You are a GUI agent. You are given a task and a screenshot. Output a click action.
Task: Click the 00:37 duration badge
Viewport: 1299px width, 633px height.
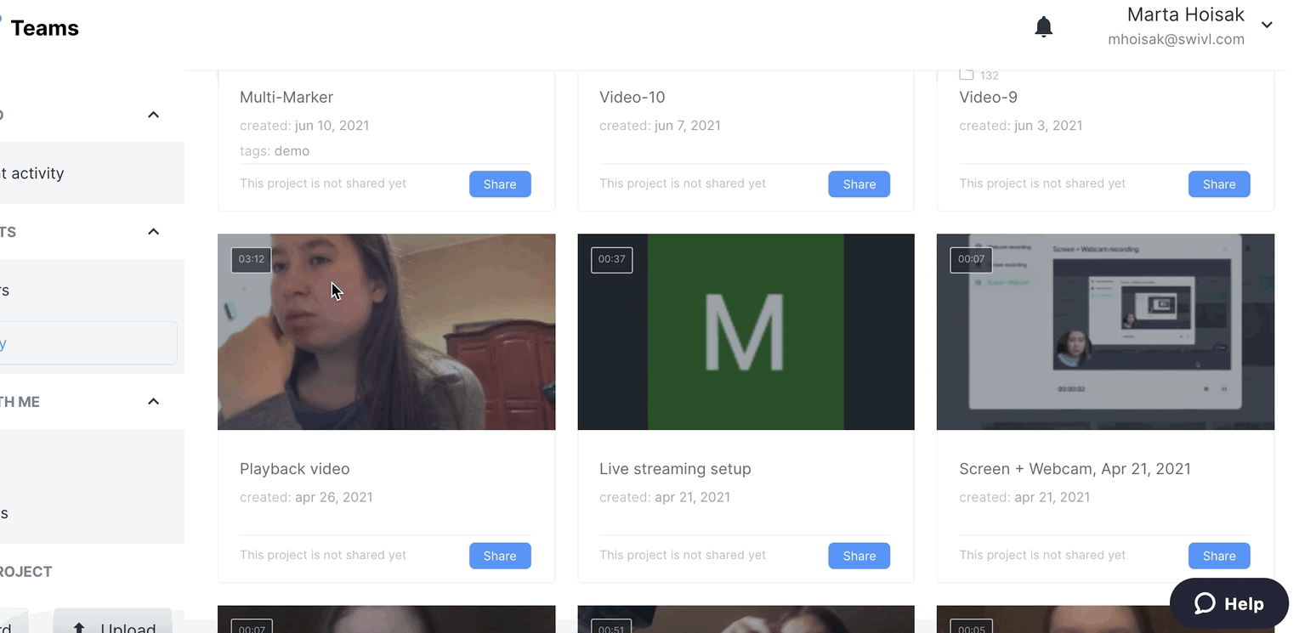[611, 259]
